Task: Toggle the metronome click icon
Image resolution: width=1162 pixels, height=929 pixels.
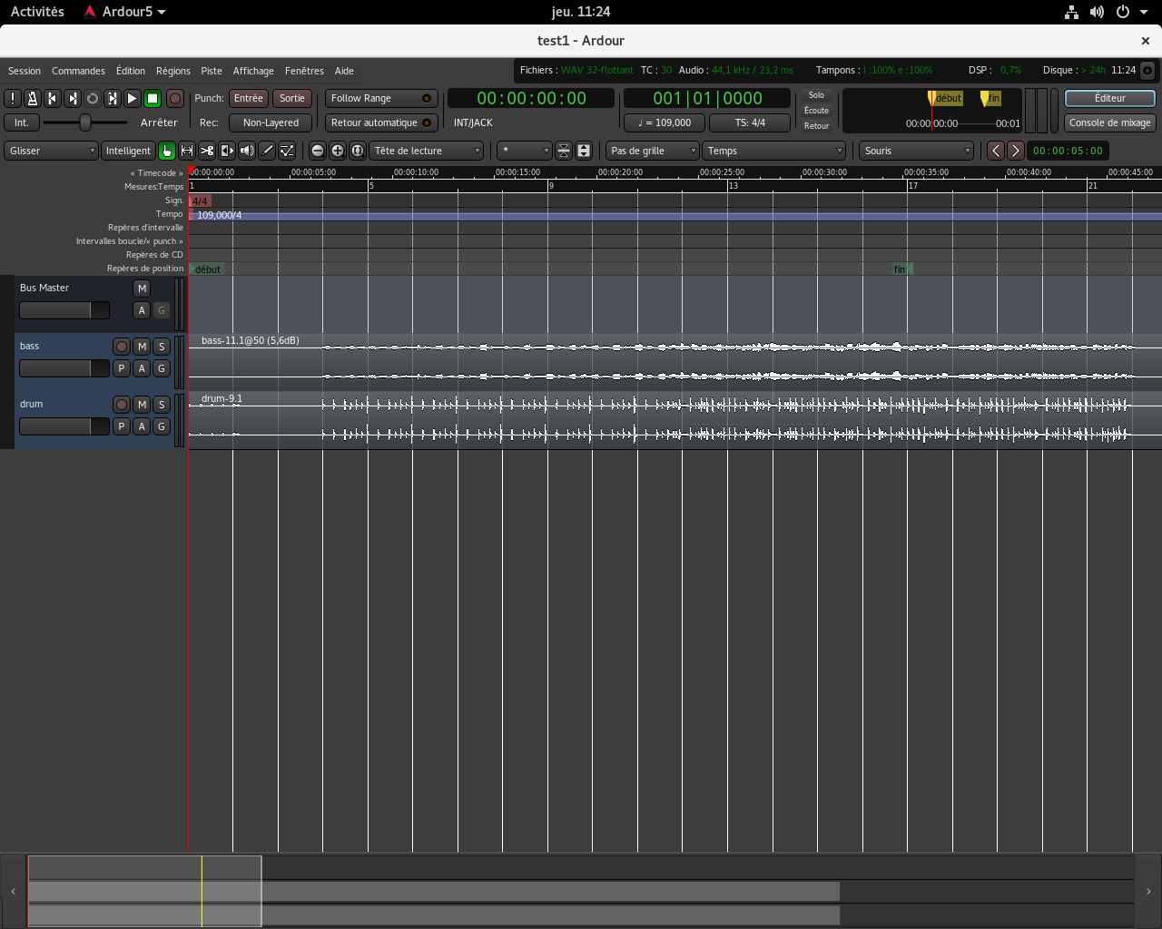Action: 33,98
